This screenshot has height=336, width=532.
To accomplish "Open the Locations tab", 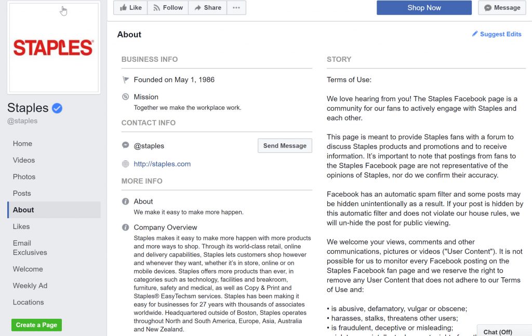I will (28, 302).
